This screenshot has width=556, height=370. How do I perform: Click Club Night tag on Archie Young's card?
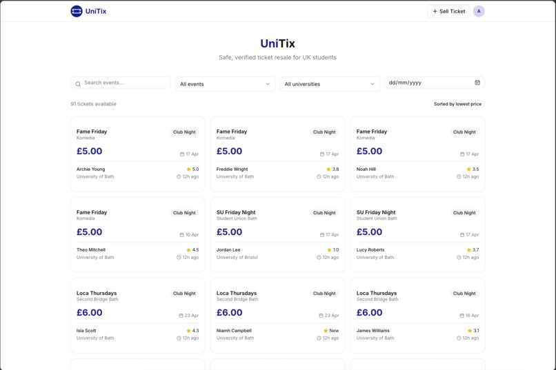tap(184, 132)
